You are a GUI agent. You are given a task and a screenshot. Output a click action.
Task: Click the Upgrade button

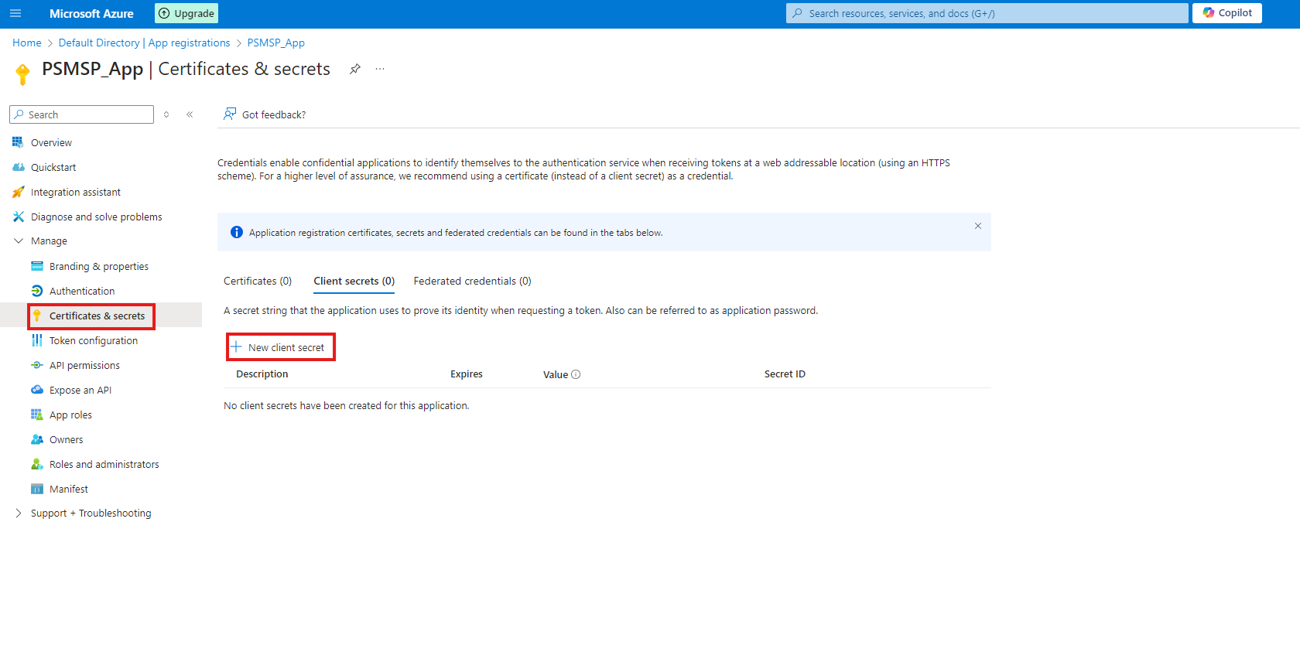click(x=186, y=13)
